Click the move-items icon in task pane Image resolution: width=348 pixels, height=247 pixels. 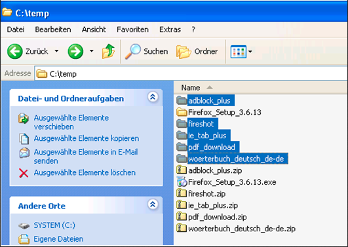[24, 119]
